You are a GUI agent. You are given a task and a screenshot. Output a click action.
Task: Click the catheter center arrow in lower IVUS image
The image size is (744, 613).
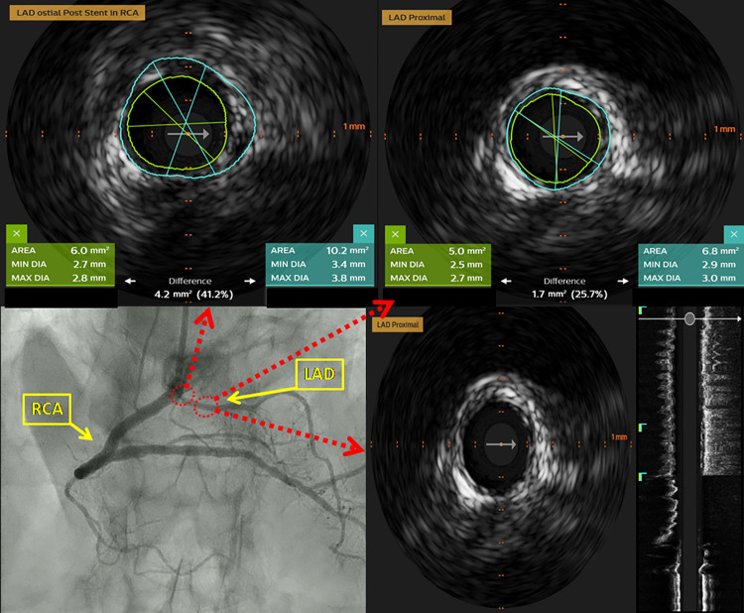pyautogui.click(x=501, y=444)
